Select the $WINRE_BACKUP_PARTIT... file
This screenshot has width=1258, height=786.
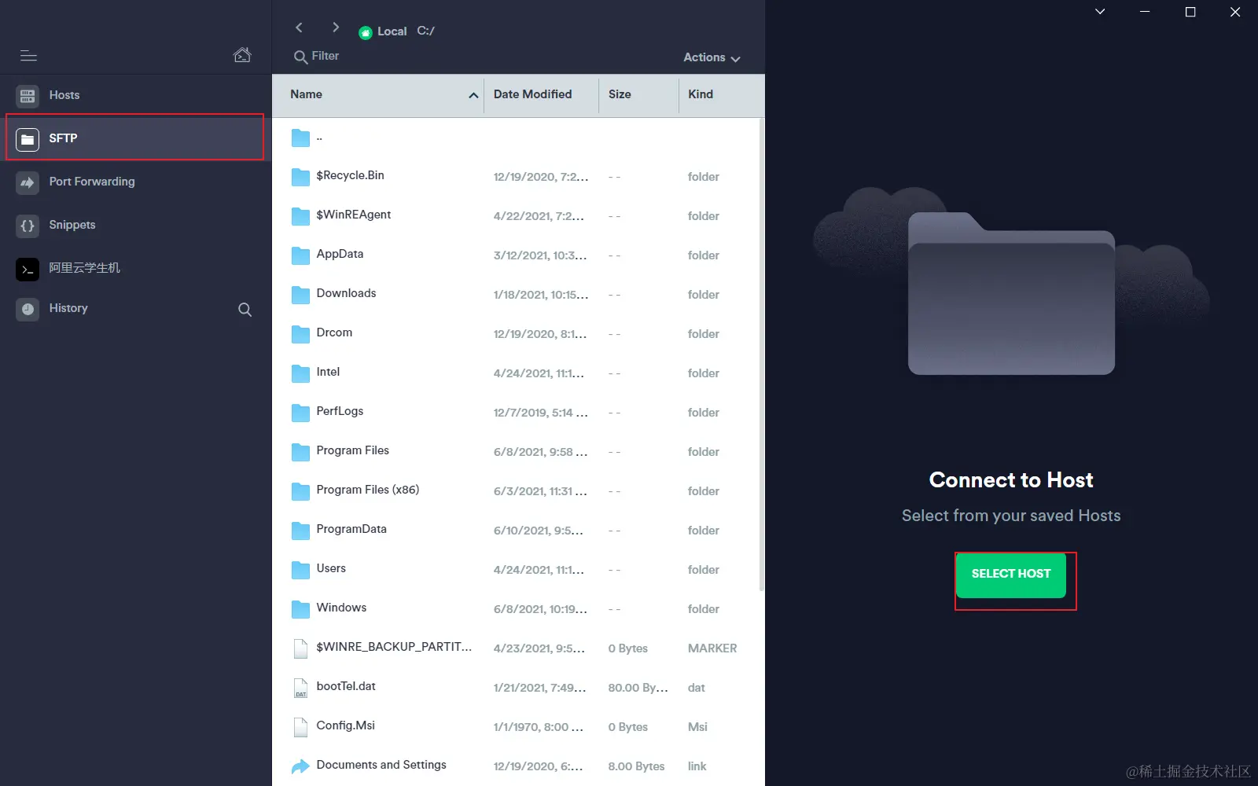tap(517, 648)
